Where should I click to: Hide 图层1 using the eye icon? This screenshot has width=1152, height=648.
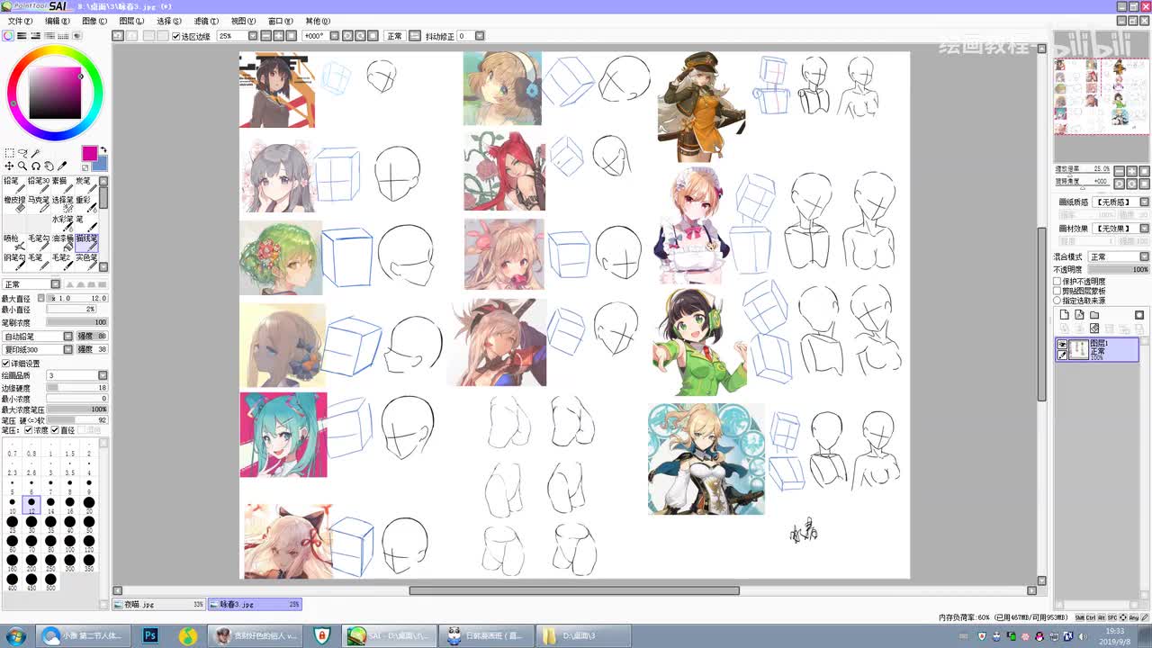point(1063,345)
